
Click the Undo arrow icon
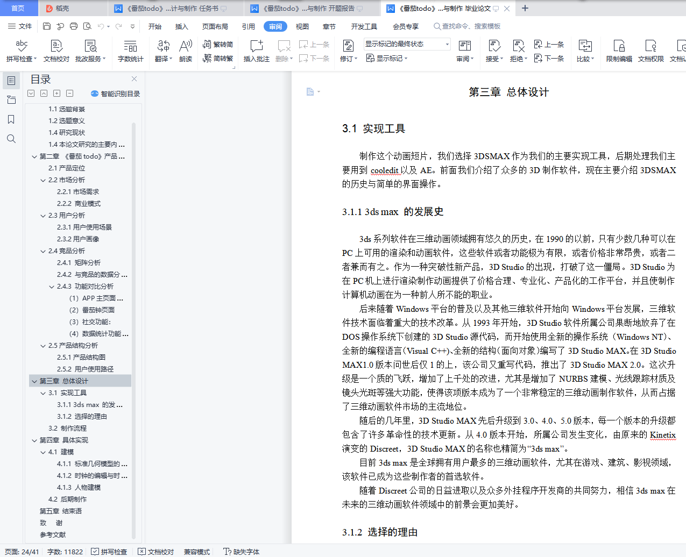(101, 26)
